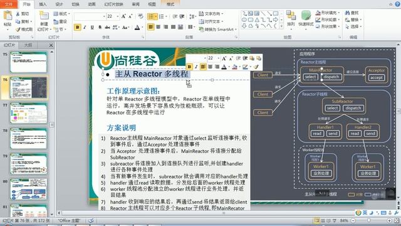The width and height of the screenshot is (401, 226).
Task: Click zoom out minus button
Action: (353, 220)
